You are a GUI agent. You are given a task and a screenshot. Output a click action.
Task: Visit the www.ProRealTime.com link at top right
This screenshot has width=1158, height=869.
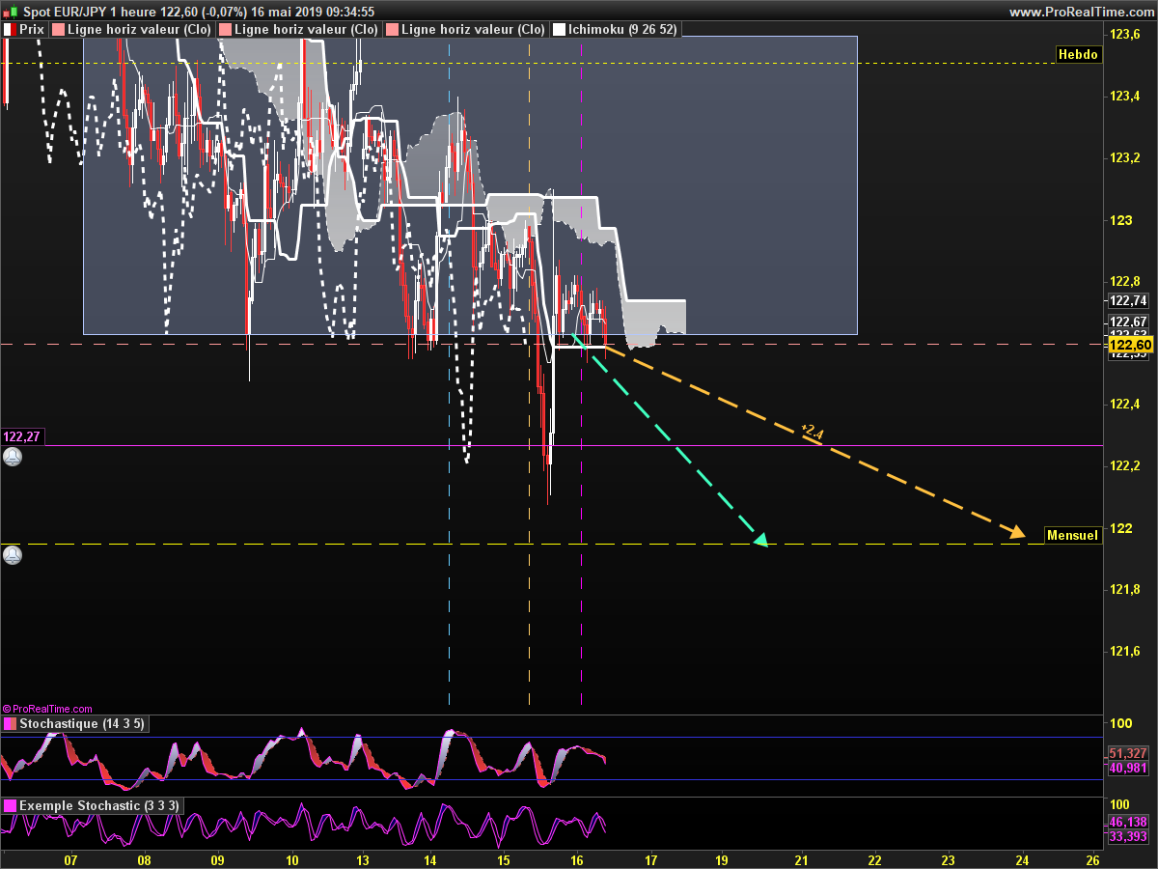1081,12
